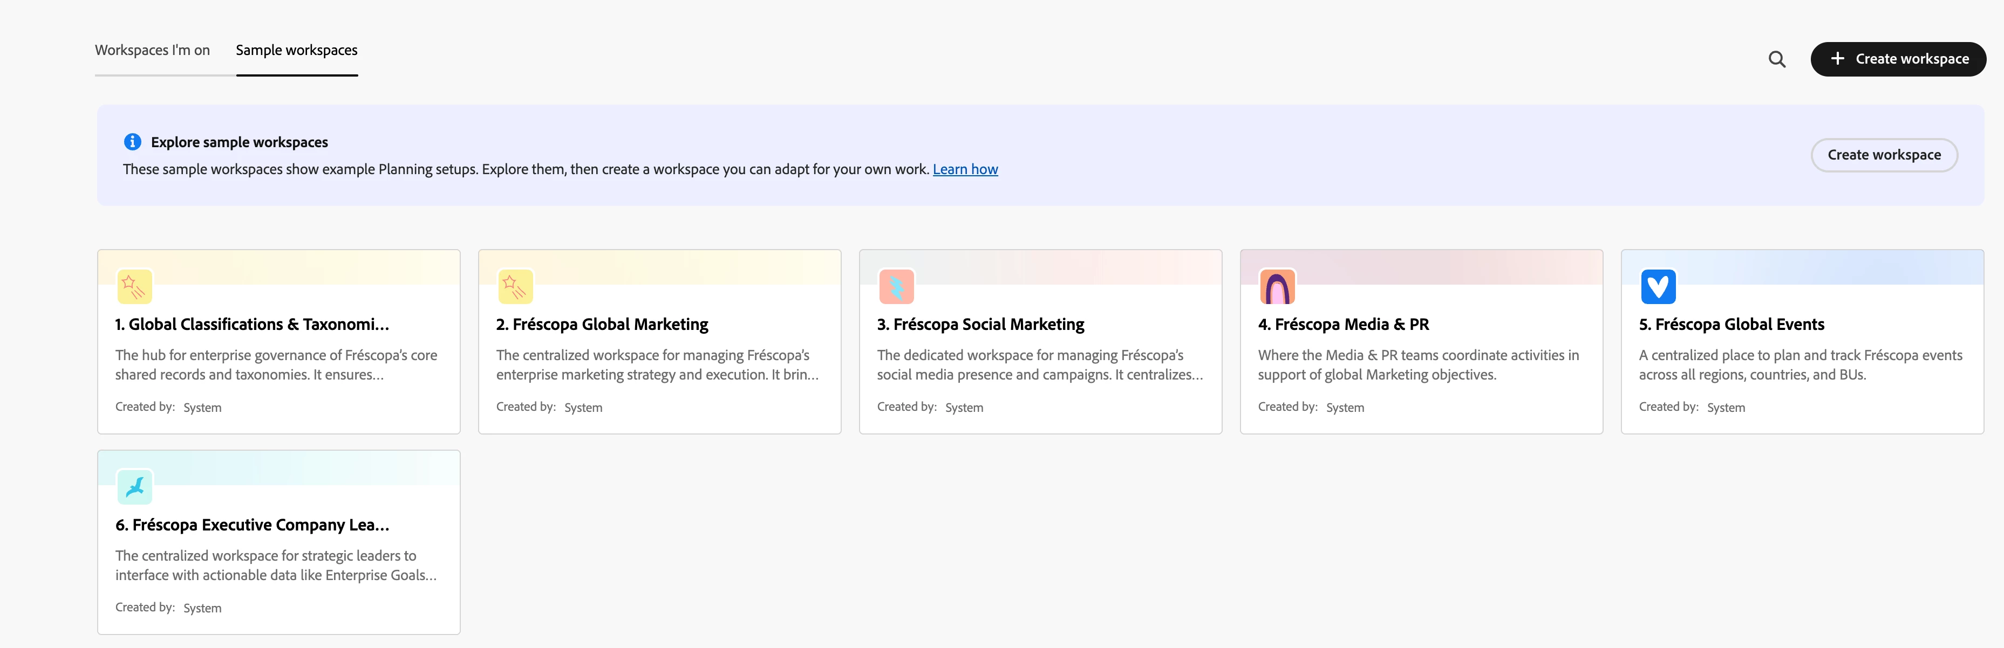
Task: Click the Explore sample workspaces heading
Action: [x=240, y=142]
